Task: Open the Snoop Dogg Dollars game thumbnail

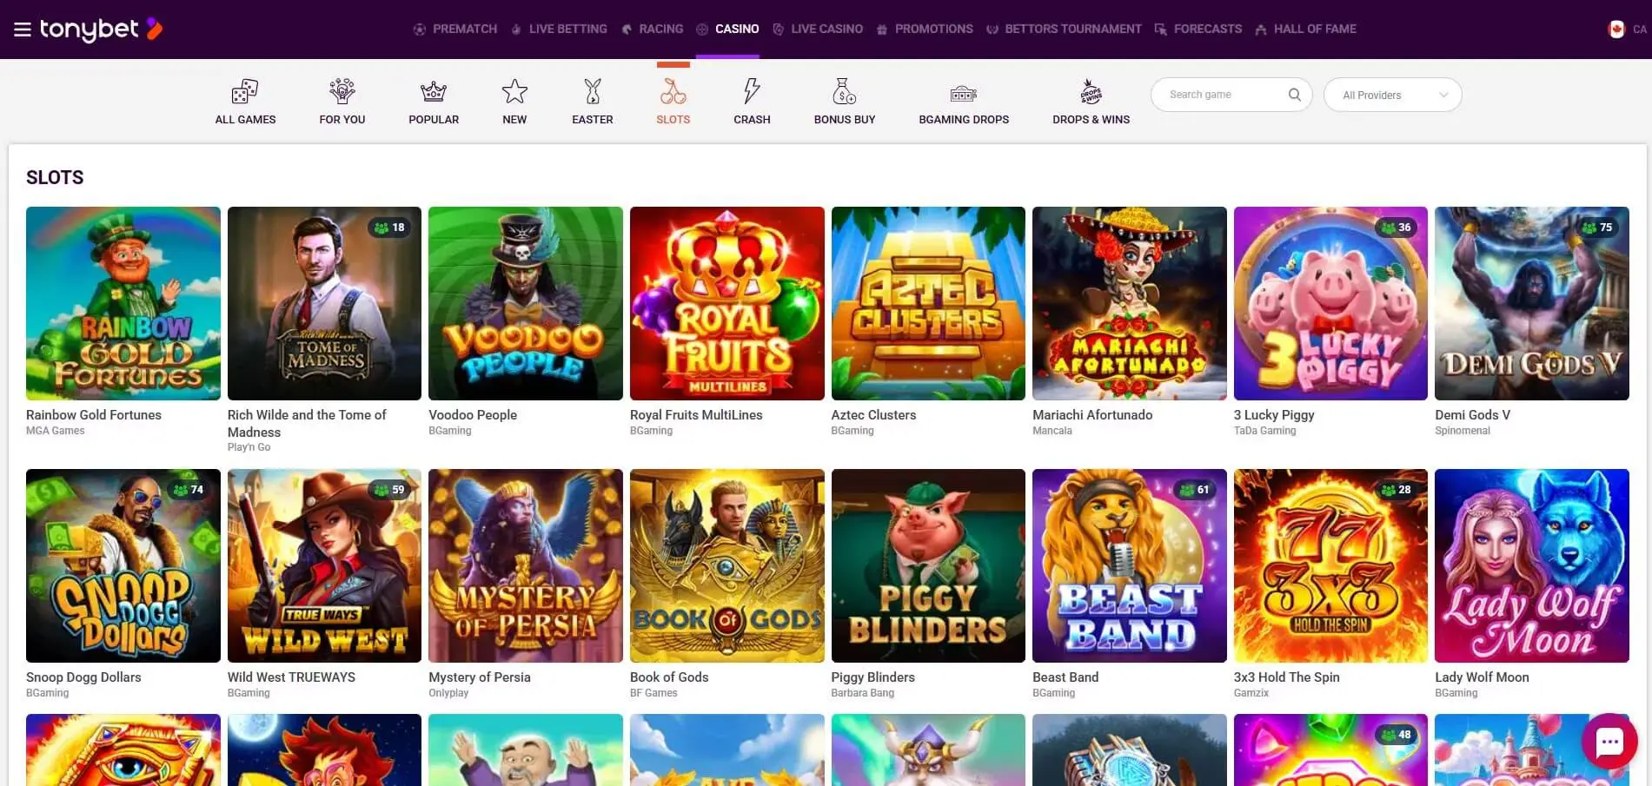Action: coord(123,565)
